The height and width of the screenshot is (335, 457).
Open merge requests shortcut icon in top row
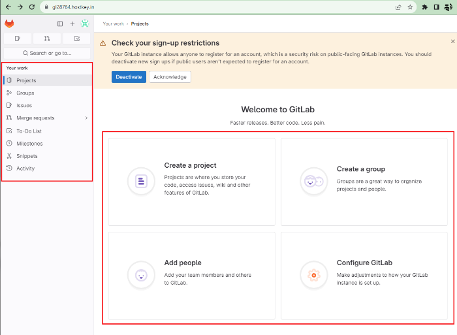click(x=47, y=39)
